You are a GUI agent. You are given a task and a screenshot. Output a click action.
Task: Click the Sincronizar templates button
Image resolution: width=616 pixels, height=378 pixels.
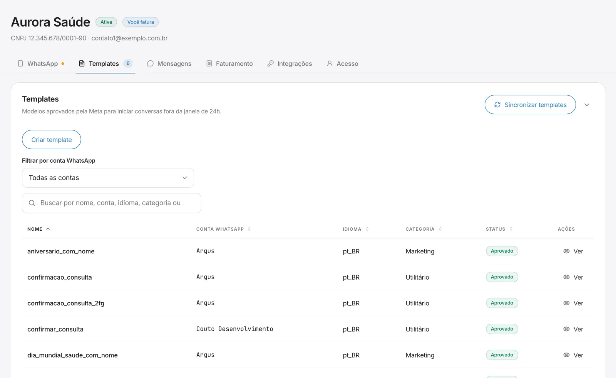[530, 105]
